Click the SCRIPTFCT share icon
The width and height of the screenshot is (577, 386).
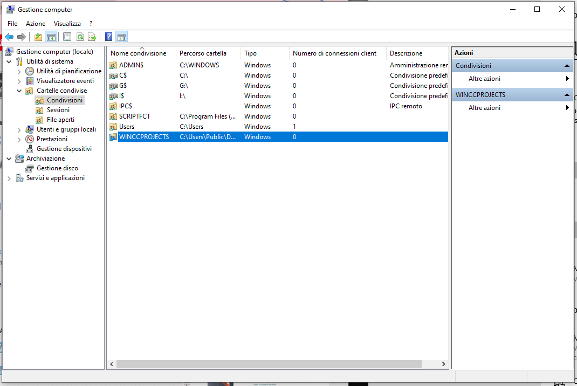(x=113, y=116)
